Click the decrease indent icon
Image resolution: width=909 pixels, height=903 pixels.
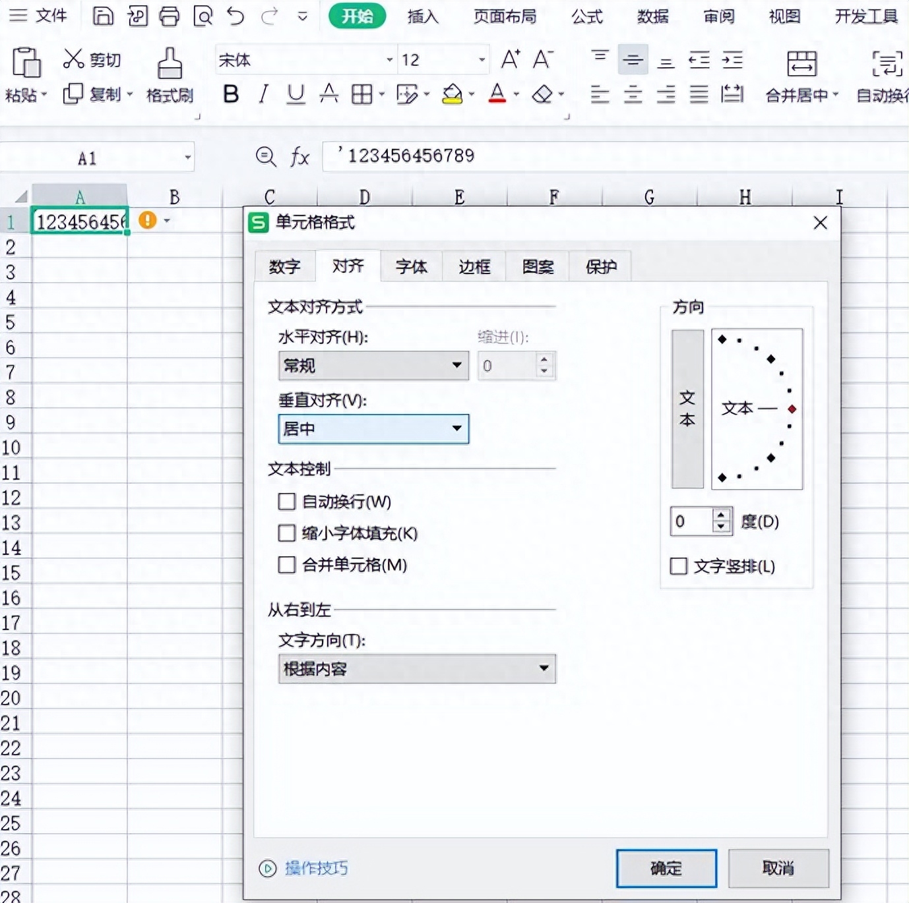click(699, 60)
